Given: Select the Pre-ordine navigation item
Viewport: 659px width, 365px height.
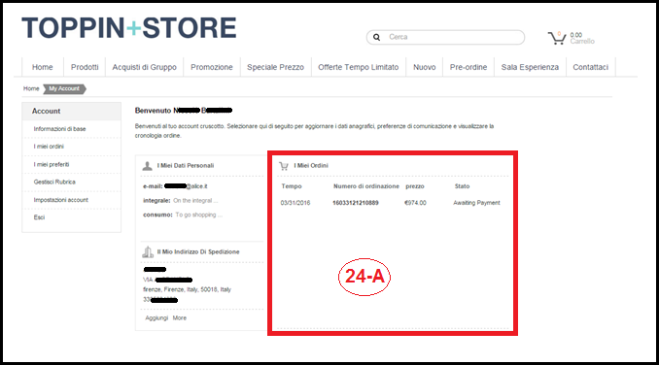Looking at the screenshot, I should 468,67.
